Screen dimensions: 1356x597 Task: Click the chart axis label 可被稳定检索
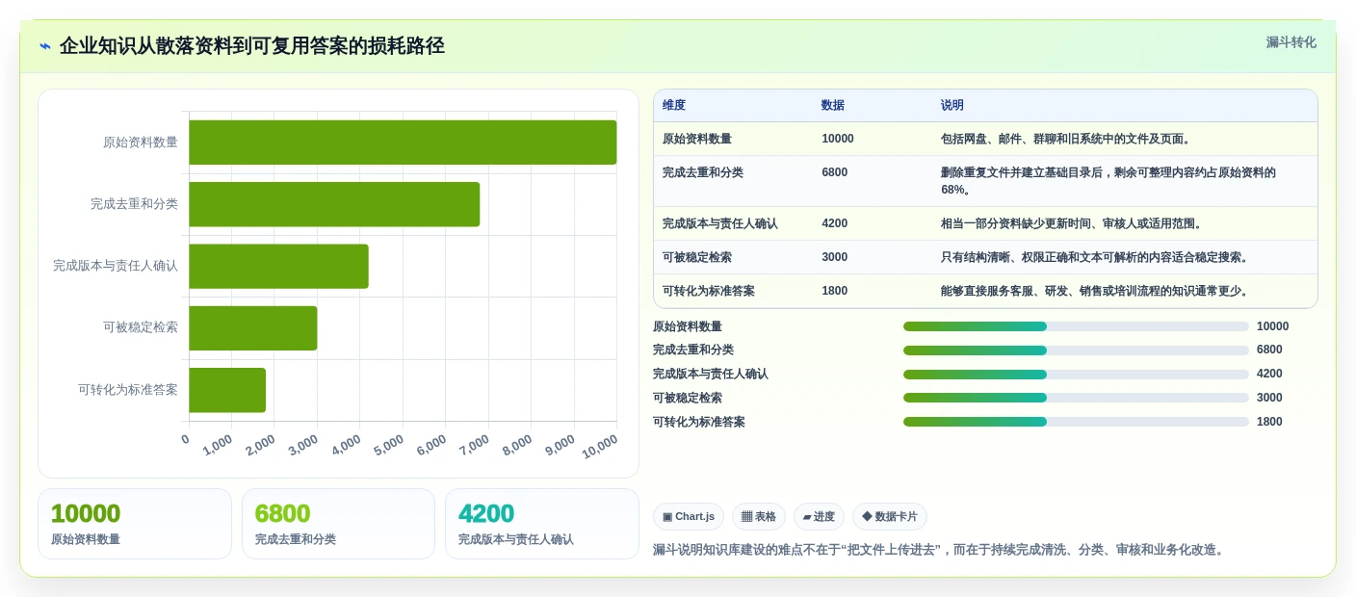141,327
